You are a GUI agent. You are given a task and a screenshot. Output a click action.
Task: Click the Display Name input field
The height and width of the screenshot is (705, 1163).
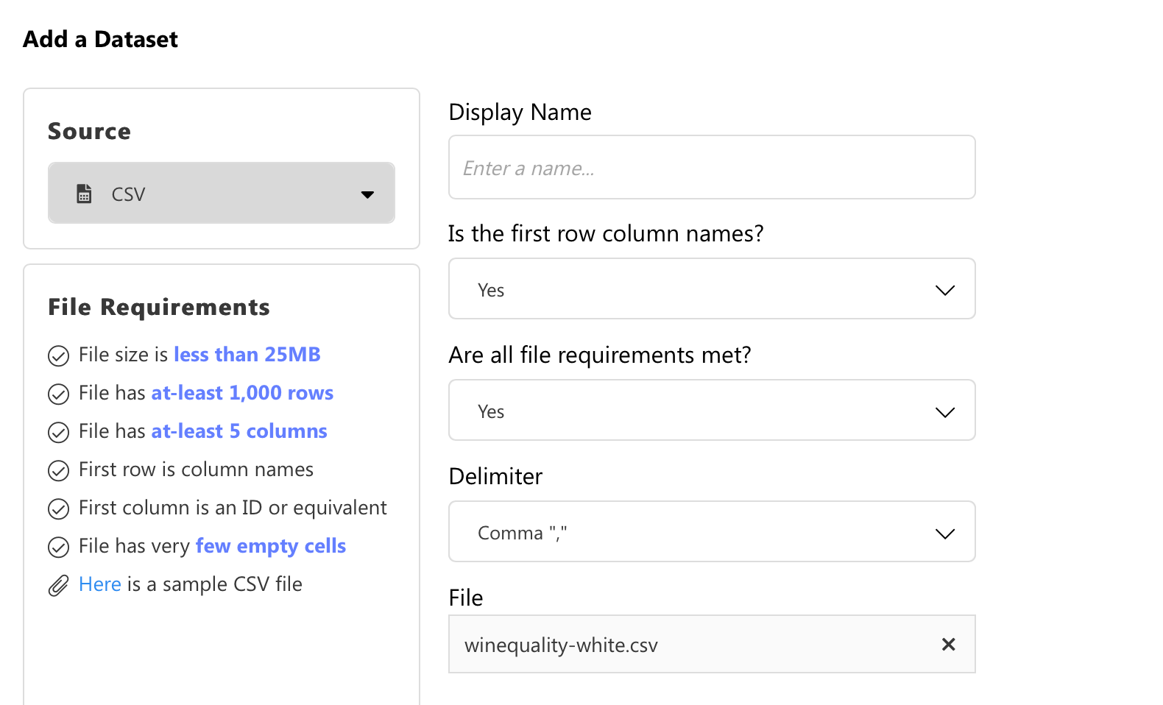pos(711,168)
